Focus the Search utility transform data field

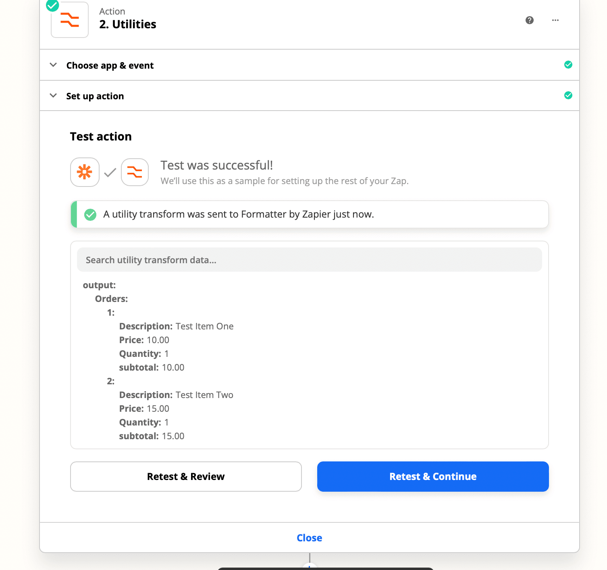[x=310, y=260]
